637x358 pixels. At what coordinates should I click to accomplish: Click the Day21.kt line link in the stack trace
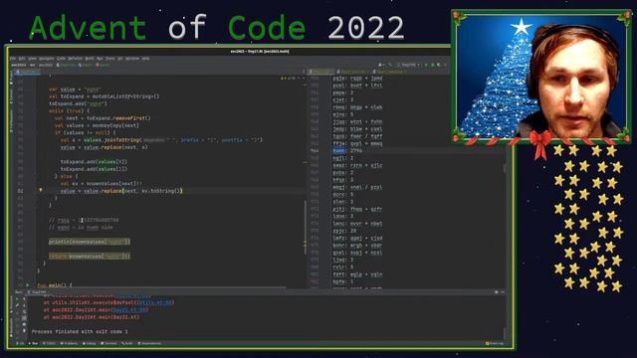point(129,309)
